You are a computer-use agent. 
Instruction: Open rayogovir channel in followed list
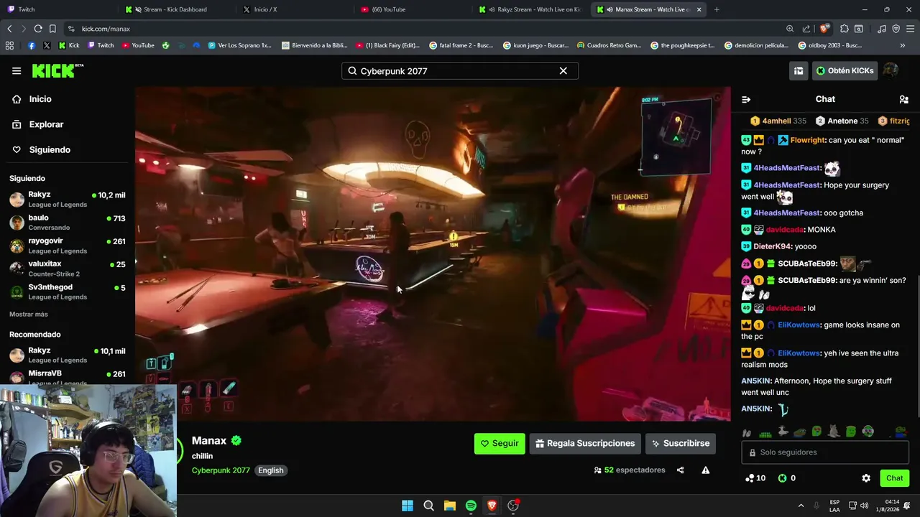pyautogui.click(x=68, y=245)
